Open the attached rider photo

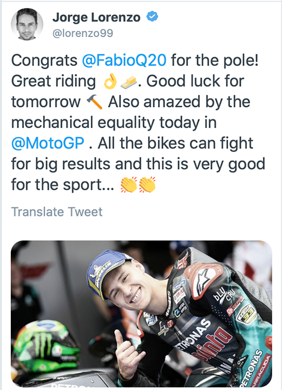pos(141,314)
